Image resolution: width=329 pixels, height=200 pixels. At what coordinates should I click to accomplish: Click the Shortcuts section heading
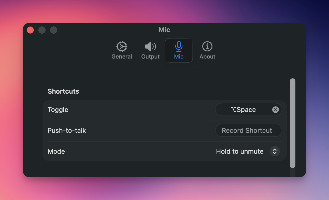(63, 91)
